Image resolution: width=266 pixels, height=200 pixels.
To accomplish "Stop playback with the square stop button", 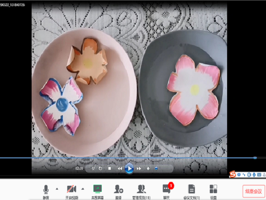I will pos(109,169).
